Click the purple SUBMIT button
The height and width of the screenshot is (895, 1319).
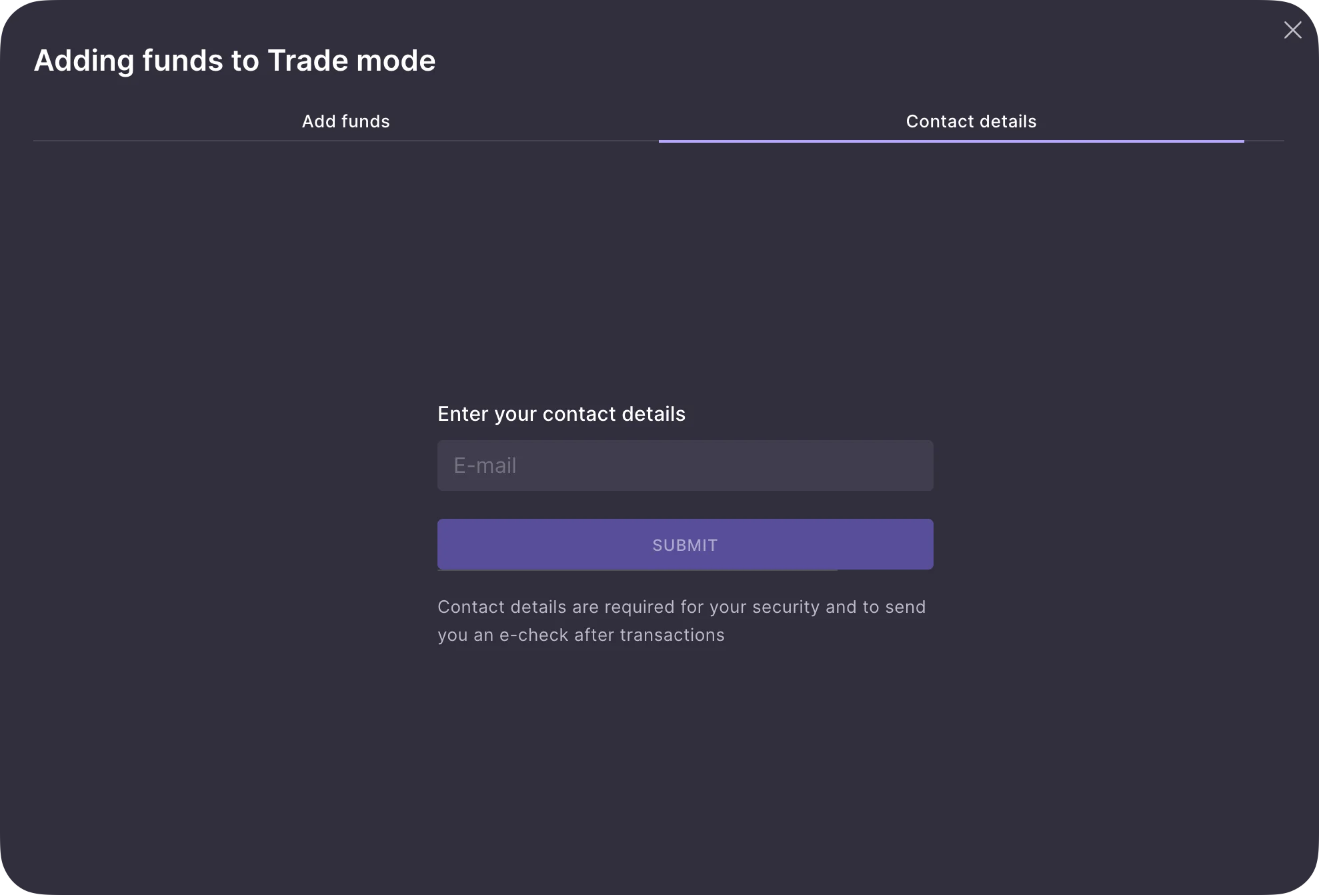point(685,544)
